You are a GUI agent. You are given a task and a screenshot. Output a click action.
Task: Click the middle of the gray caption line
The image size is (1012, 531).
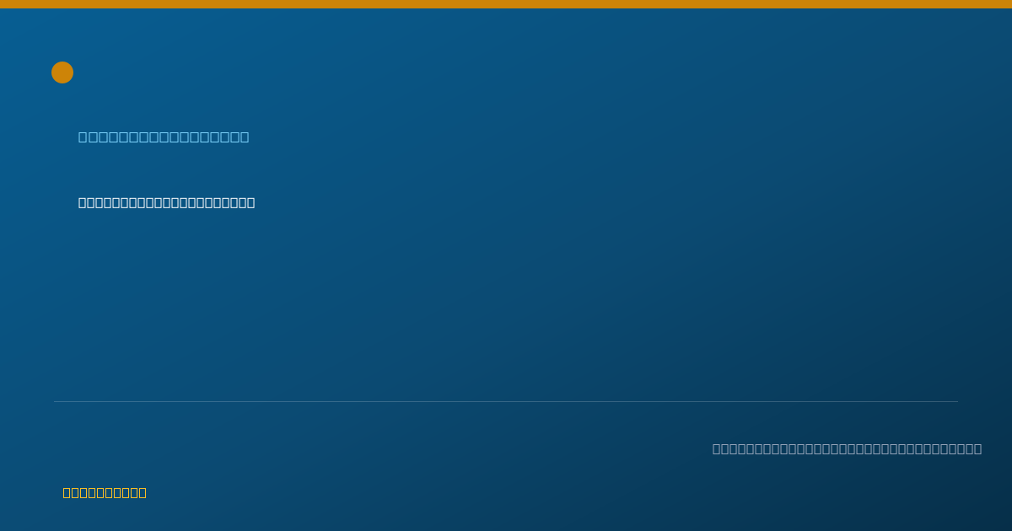pos(847,448)
